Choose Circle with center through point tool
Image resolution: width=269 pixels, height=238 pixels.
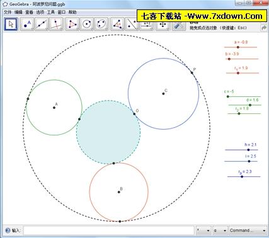[x=87, y=24]
